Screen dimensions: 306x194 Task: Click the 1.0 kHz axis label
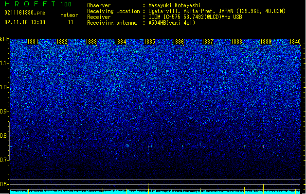click(4, 87)
